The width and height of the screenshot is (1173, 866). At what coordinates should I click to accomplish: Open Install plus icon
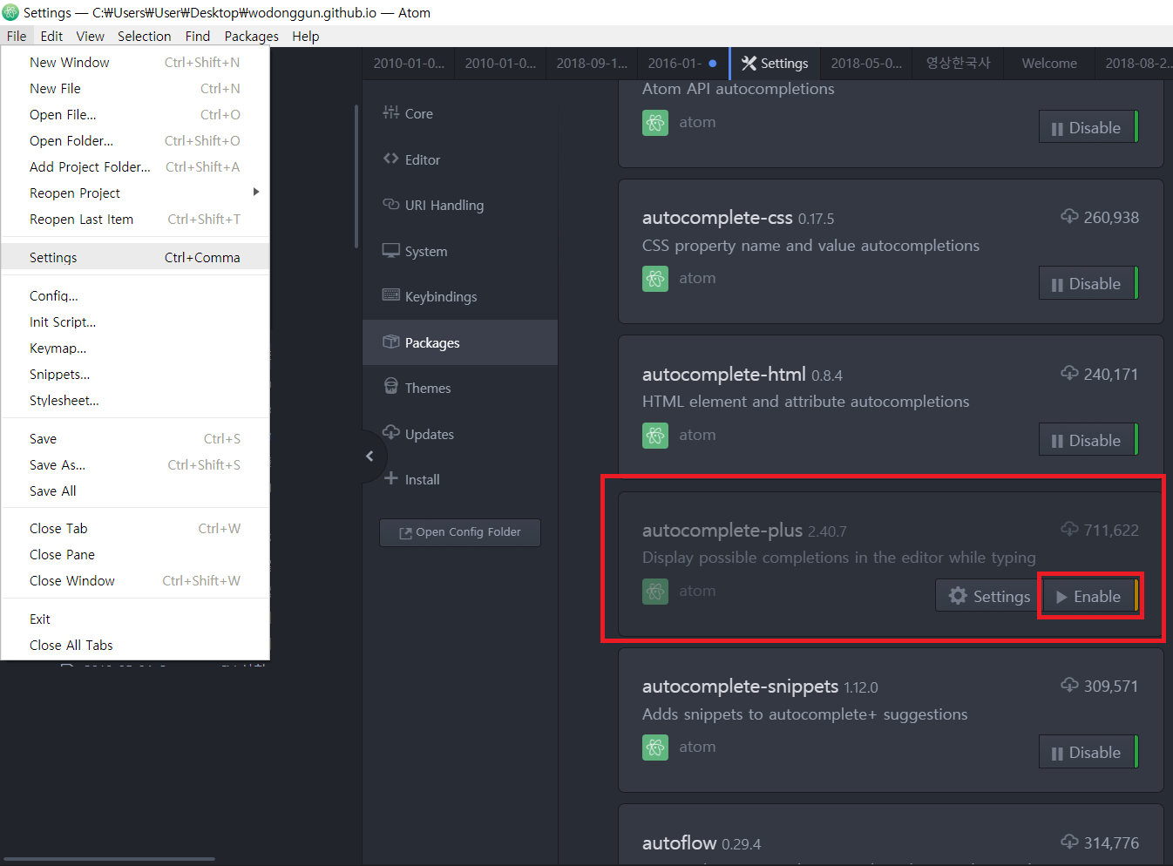(390, 478)
